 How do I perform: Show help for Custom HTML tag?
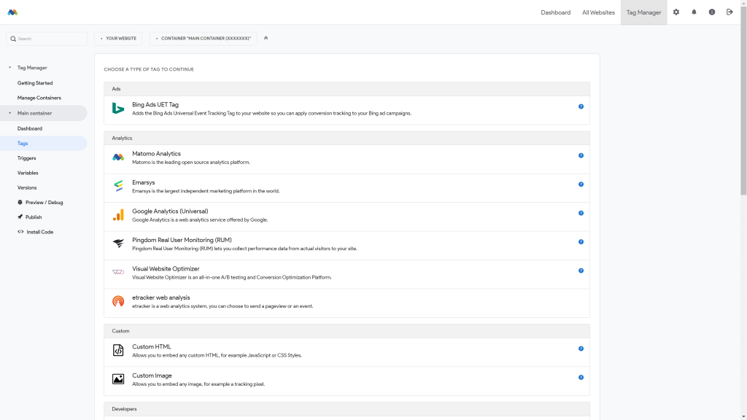pyautogui.click(x=581, y=349)
